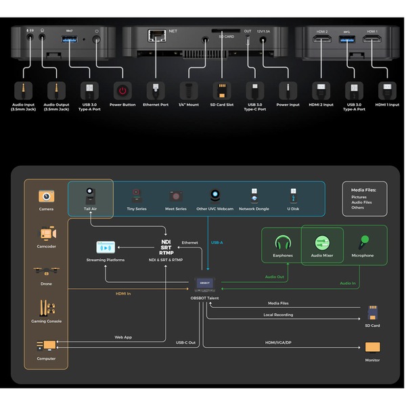Click the Ethernet NET port on the device photo
The width and height of the screenshot is (406, 406).
coord(157,35)
